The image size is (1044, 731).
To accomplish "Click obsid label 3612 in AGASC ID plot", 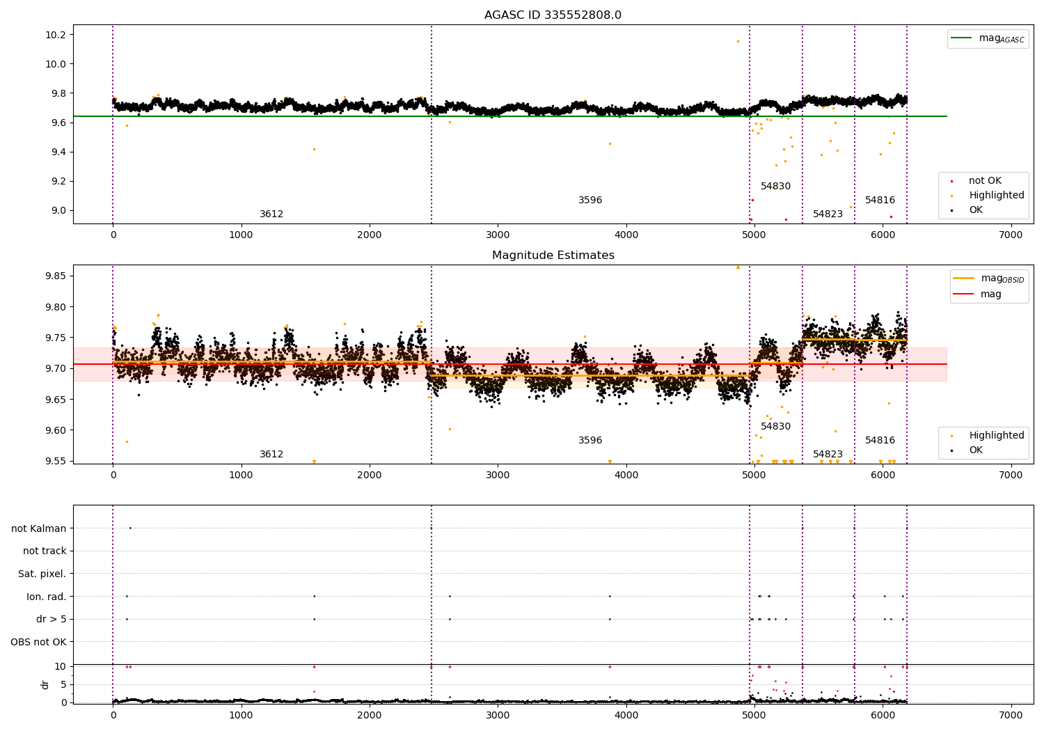I will (x=271, y=214).
